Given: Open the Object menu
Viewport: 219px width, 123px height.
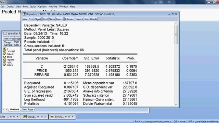Looking at the screenshot, I should pyautogui.click(x=10, y=6).
